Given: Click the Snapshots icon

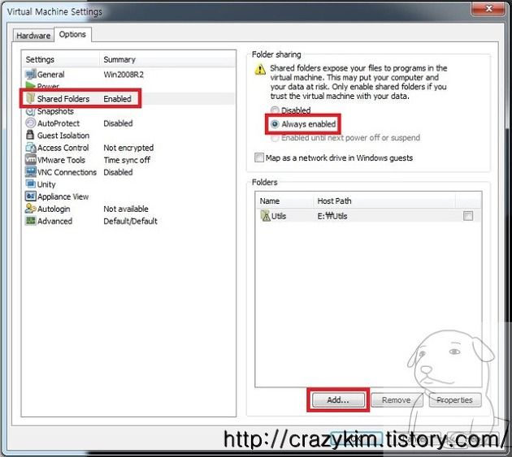Looking at the screenshot, I should tap(30, 111).
